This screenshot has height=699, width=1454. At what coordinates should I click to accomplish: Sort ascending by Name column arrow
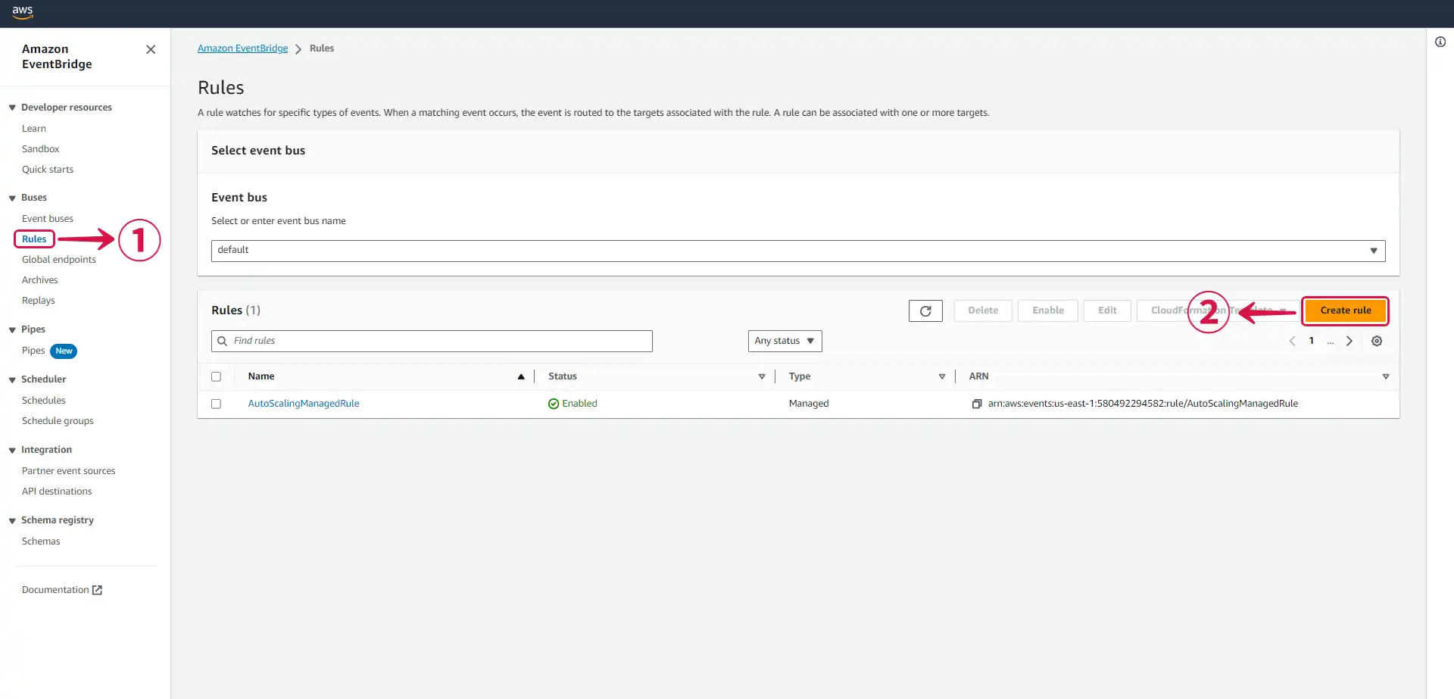(521, 376)
